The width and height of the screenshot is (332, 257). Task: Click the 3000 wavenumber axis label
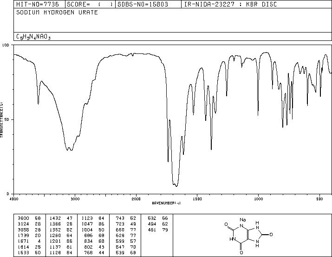click(75, 199)
